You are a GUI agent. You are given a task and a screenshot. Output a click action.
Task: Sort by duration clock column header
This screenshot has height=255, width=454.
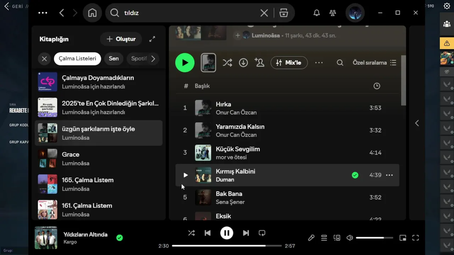pos(377,86)
